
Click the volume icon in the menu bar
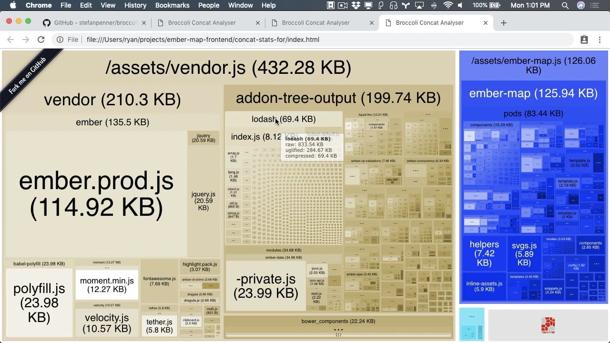click(460, 5)
